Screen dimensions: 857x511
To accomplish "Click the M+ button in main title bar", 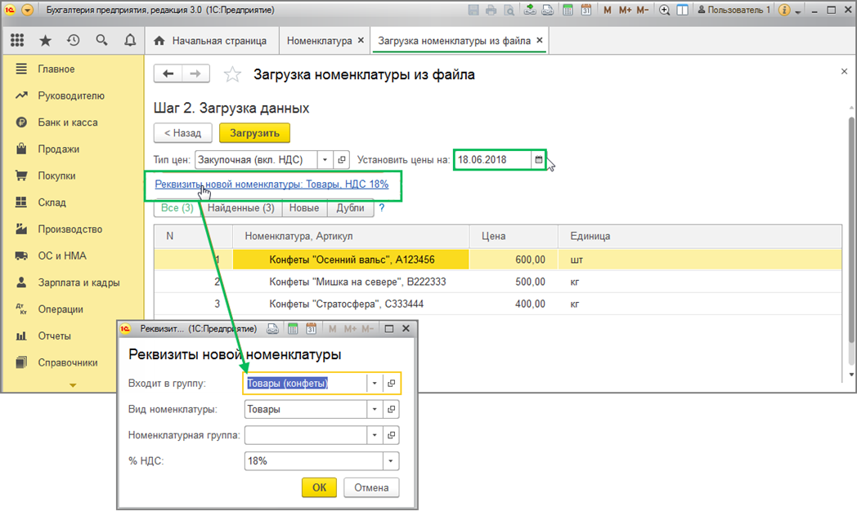I will 625,10.
